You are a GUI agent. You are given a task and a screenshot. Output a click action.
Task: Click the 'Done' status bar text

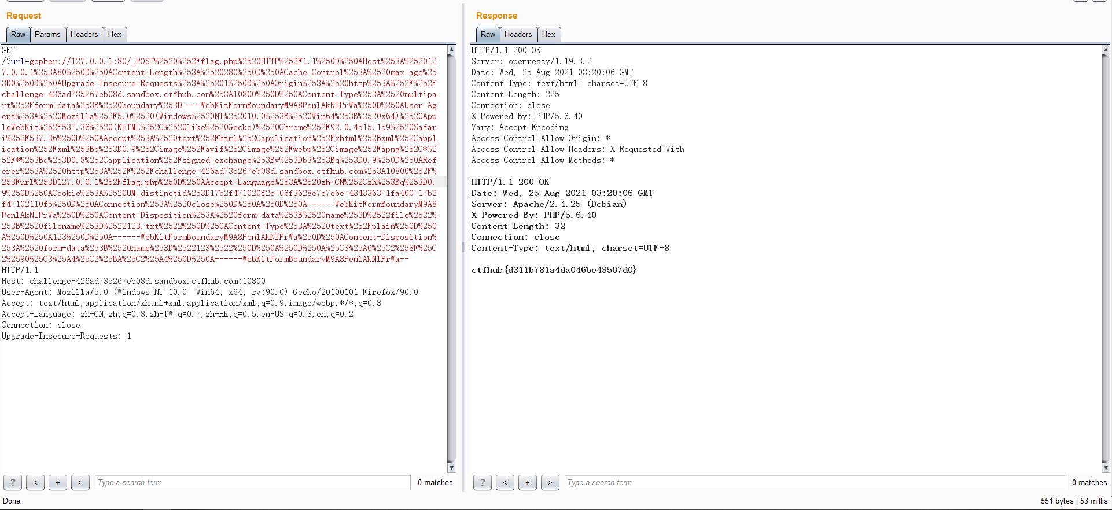(x=12, y=501)
